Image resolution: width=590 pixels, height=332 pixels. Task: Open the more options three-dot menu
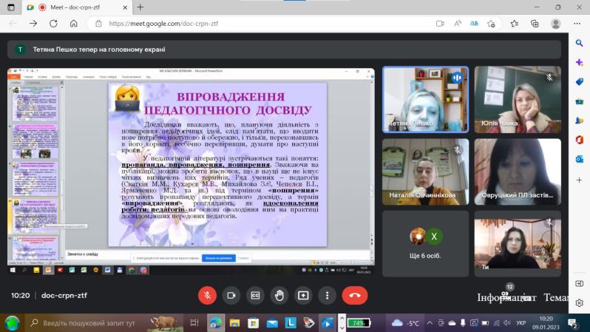click(327, 295)
